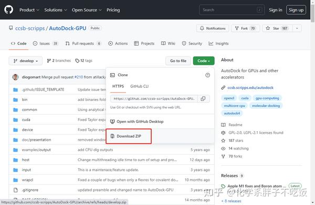Switch to the GitHub CLI tab
This screenshot has width=315, height=205.
pyautogui.click(x=139, y=86)
